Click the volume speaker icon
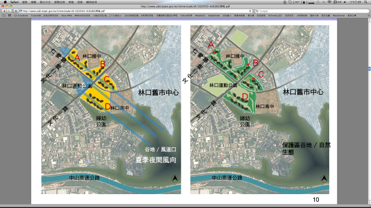Viewport: 371px width, 208px height. coord(345,2)
